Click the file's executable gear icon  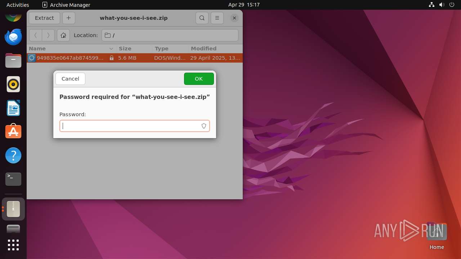(x=32, y=58)
